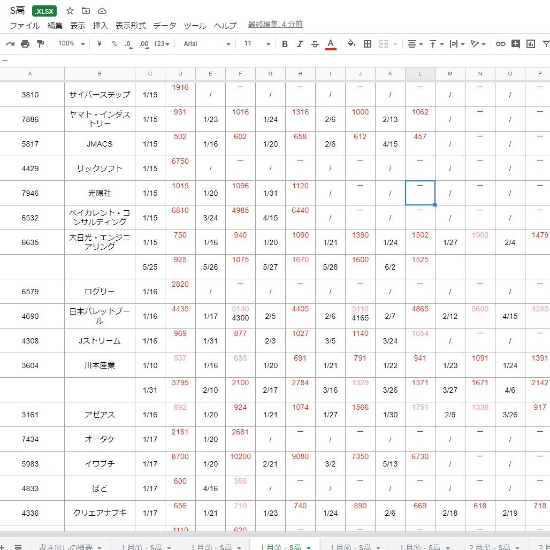Open more number formats 123 dropdown
550x550 pixels.
pos(162,44)
